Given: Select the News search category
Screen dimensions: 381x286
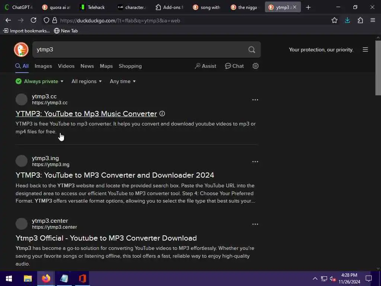Looking at the screenshot, I should click(x=87, y=66).
